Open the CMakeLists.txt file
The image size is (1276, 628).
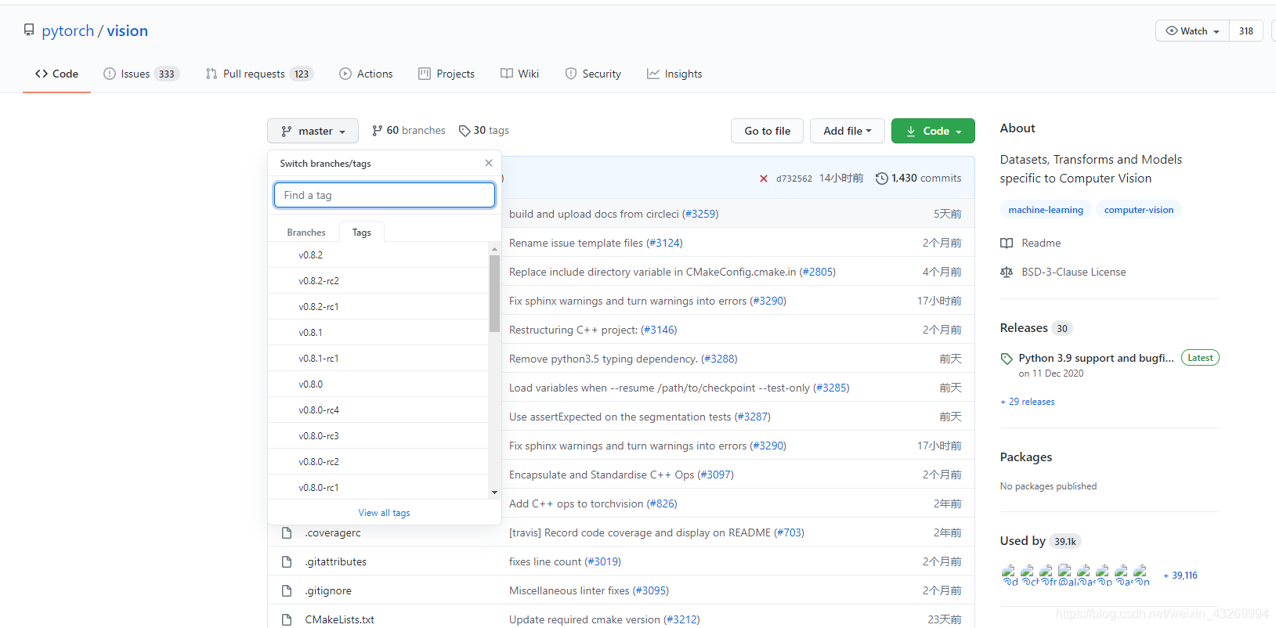click(339, 619)
